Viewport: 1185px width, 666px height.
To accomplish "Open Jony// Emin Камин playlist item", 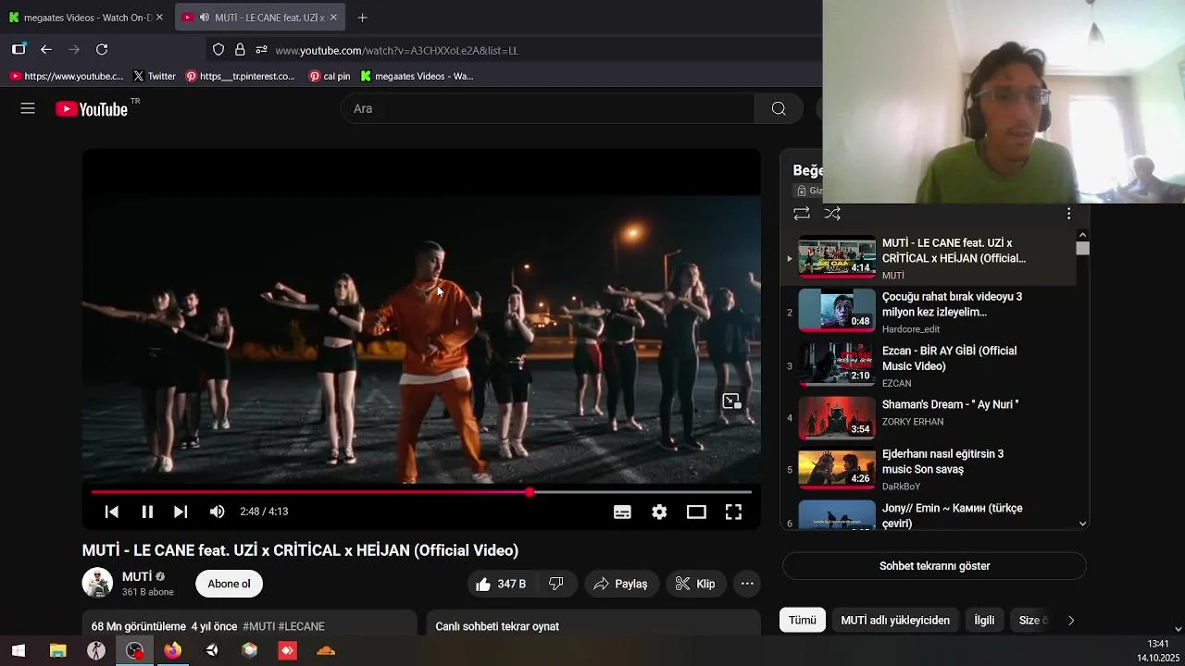I will (929, 514).
